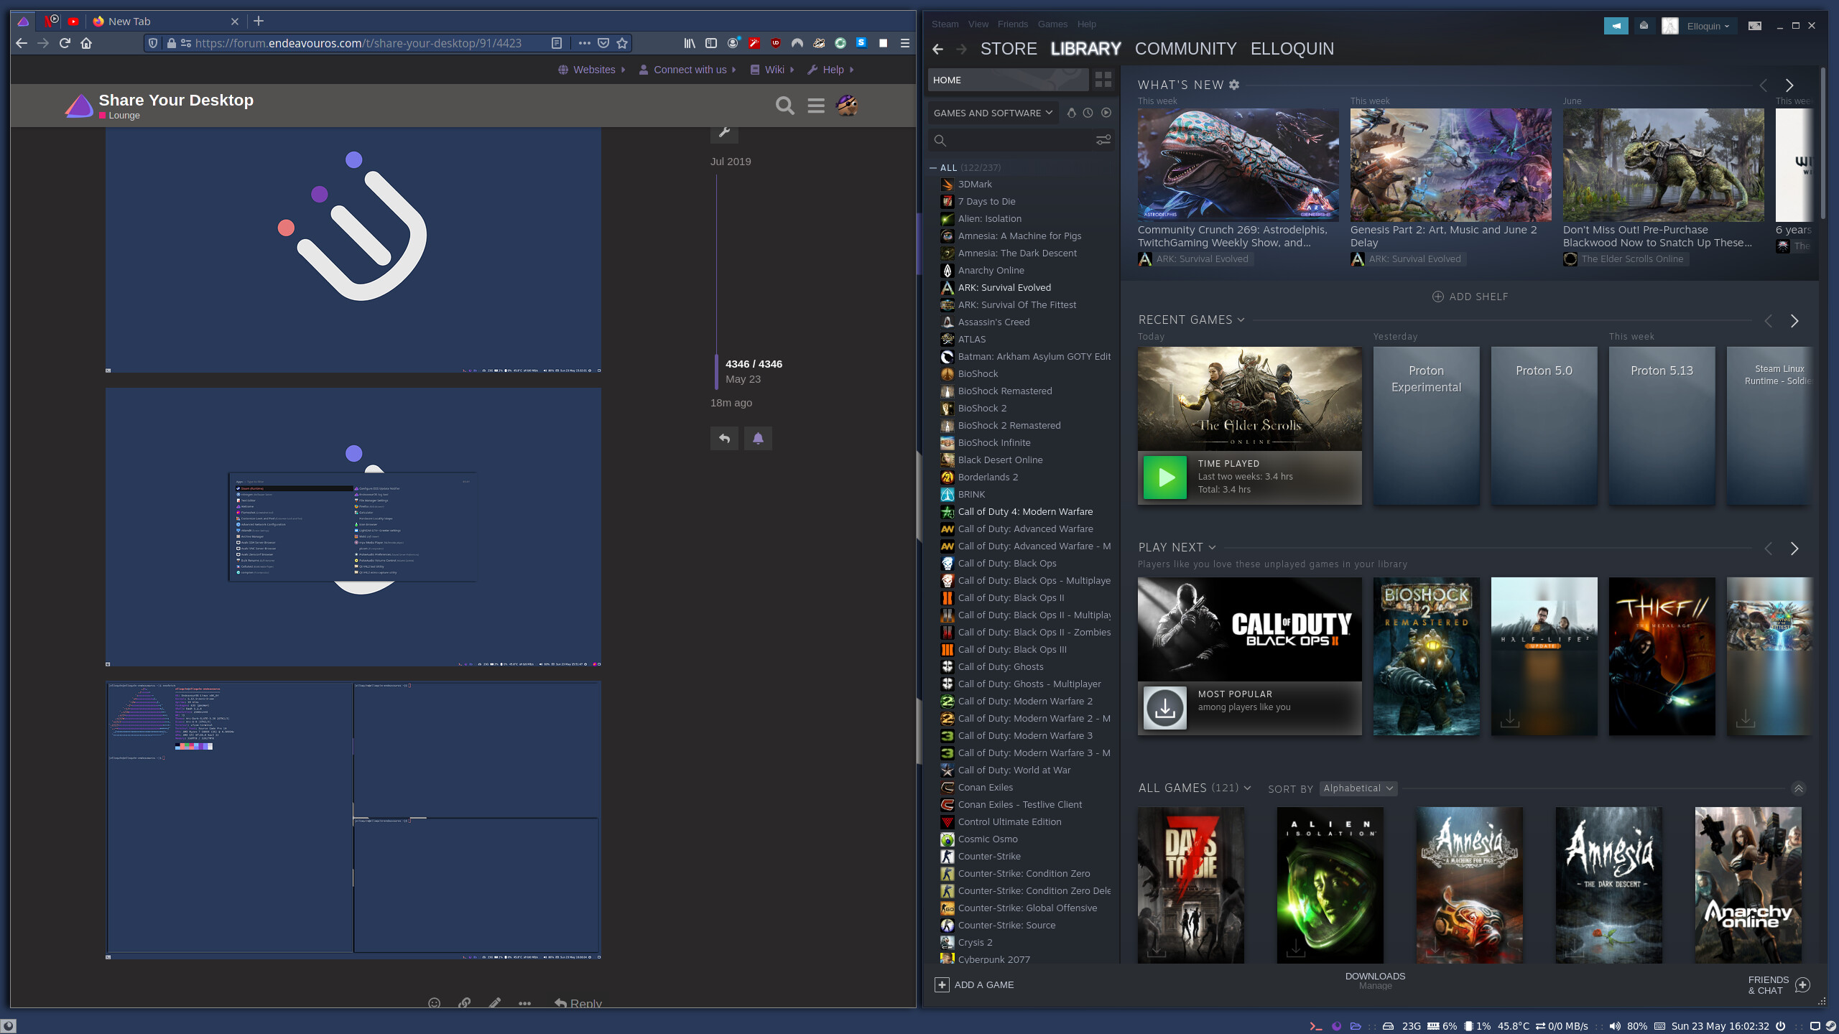Open What's New settings gear
The height and width of the screenshot is (1034, 1839).
coord(1234,85)
